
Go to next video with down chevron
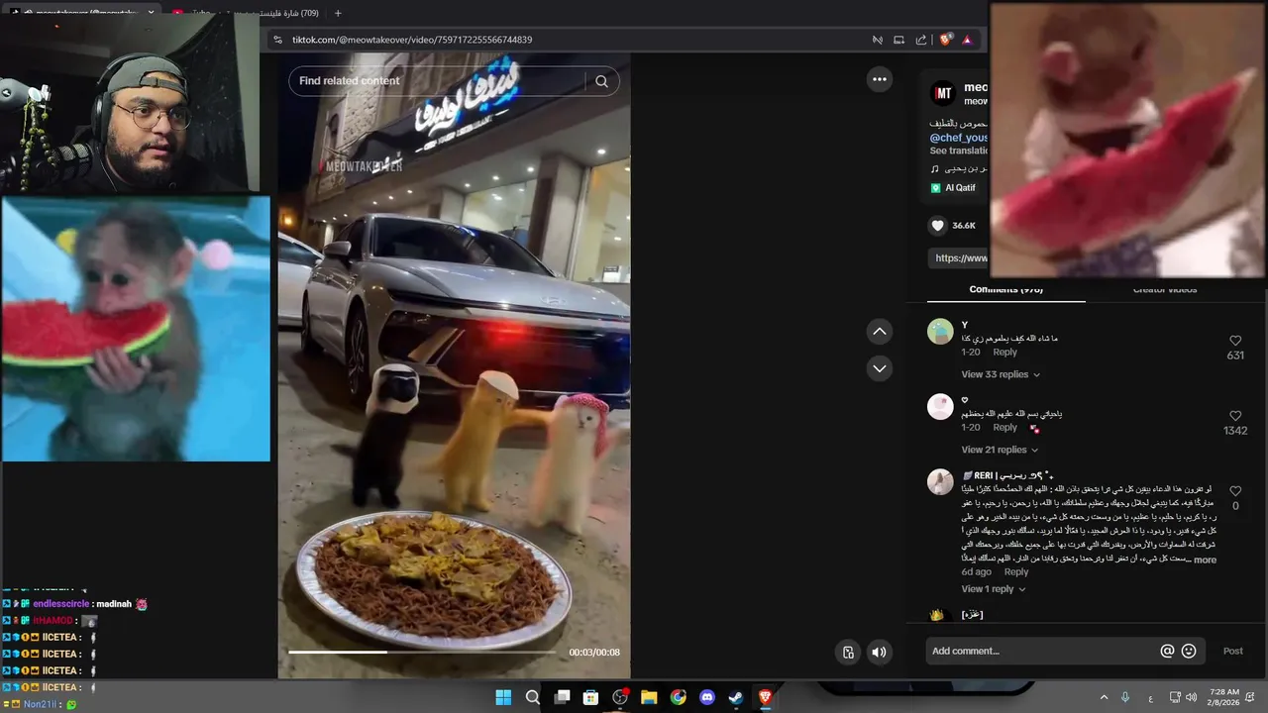(880, 368)
